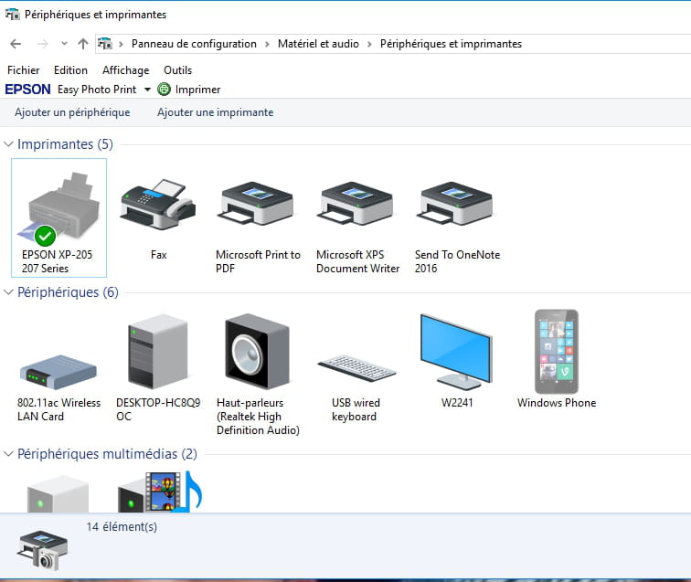691x582 pixels.
Task: Click the printer and camera icon in details pane
Action: [x=42, y=551]
